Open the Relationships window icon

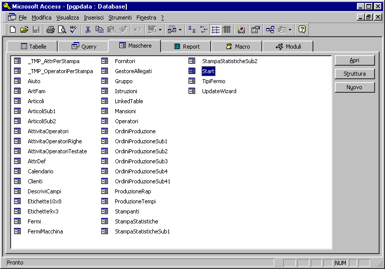coord(270,30)
